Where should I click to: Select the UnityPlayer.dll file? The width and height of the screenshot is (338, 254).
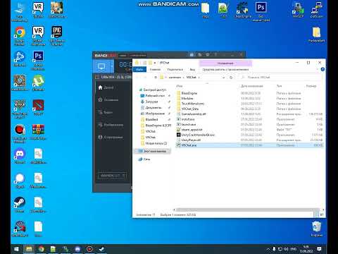click(189, 140)
